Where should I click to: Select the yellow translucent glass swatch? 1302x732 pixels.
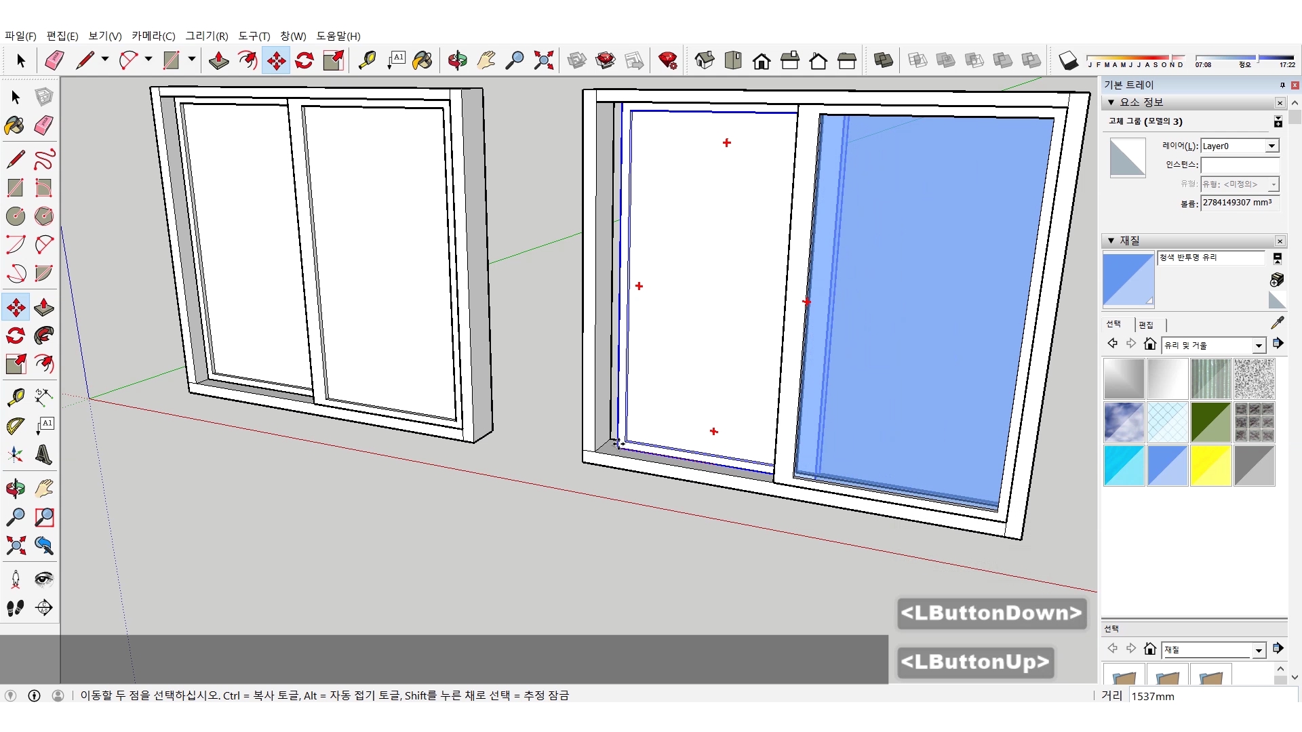[1210, 466]
